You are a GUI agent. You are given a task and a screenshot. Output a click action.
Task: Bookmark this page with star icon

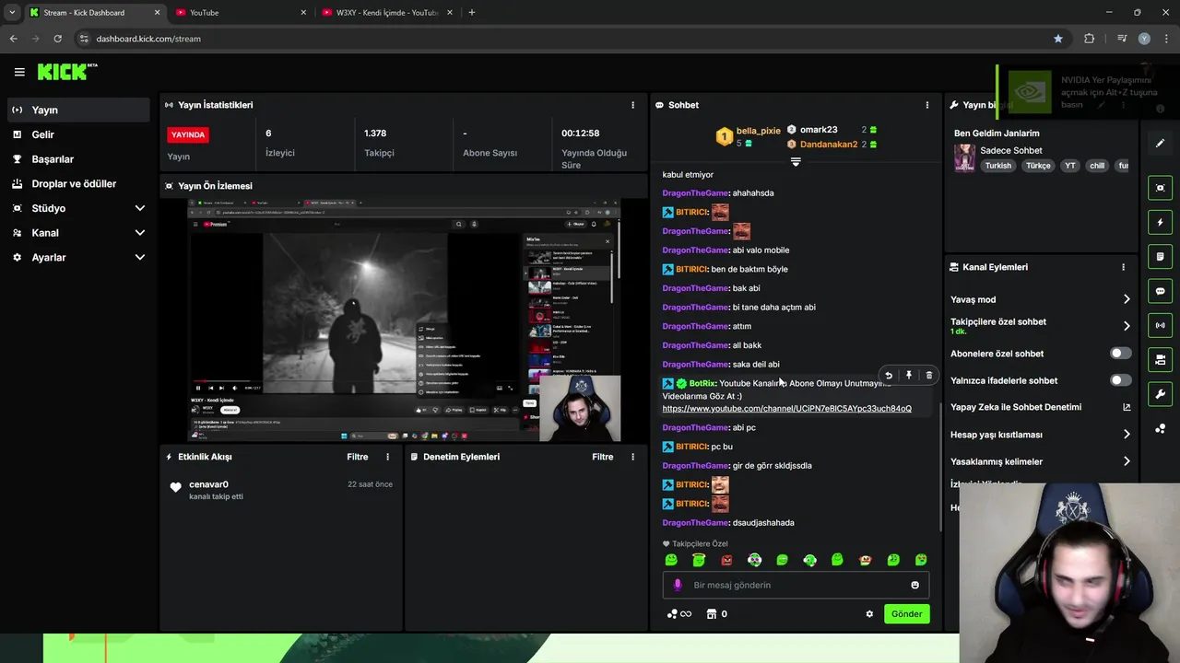pos(1058,39)
